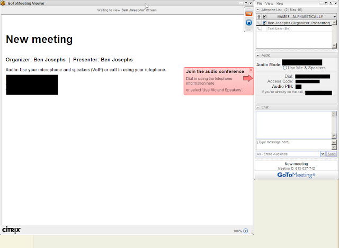Open the 100% zoom dropdown
This screenshot has width=339, height=248.
tap(246, 231)
